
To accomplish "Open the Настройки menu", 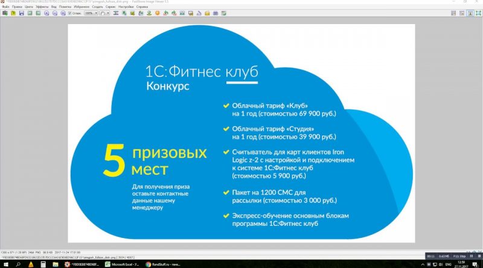I will point(126,7).
